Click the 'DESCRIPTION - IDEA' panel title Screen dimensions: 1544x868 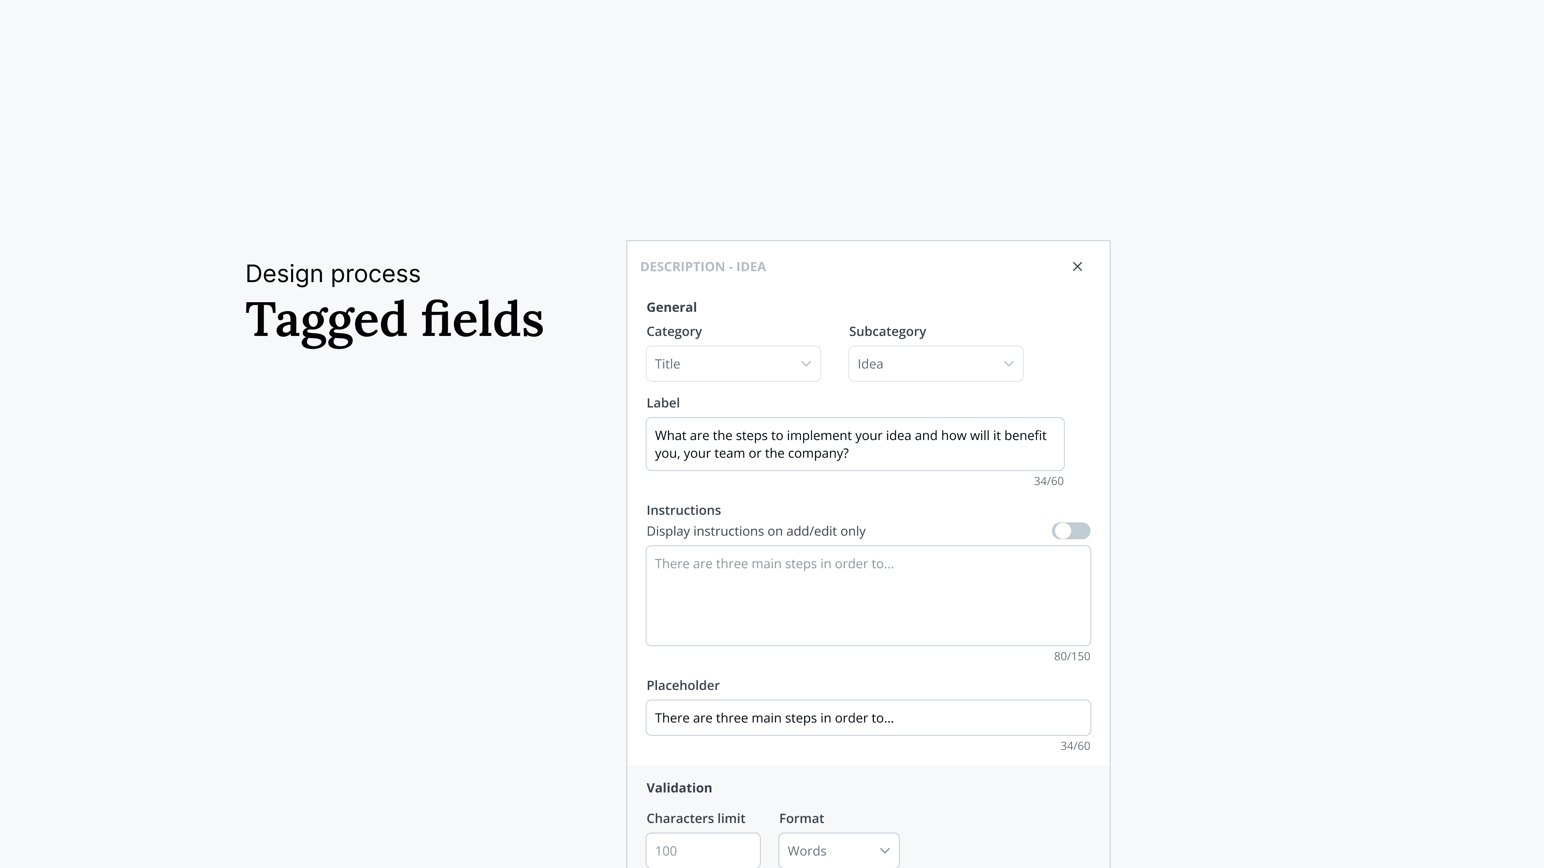(702, 266)
